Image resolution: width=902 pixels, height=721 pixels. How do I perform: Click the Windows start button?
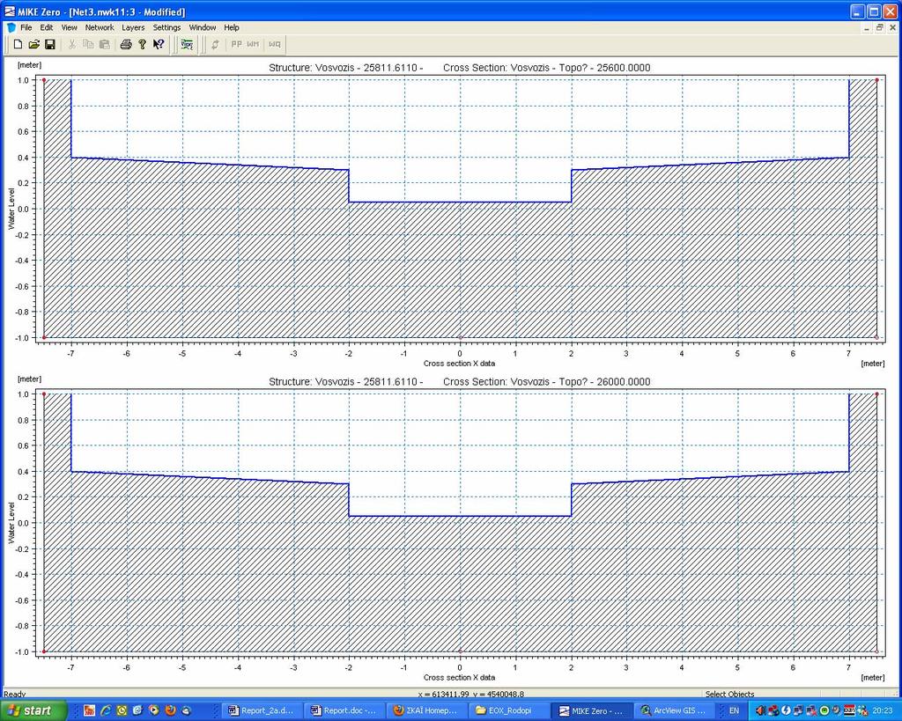[33, 710]
